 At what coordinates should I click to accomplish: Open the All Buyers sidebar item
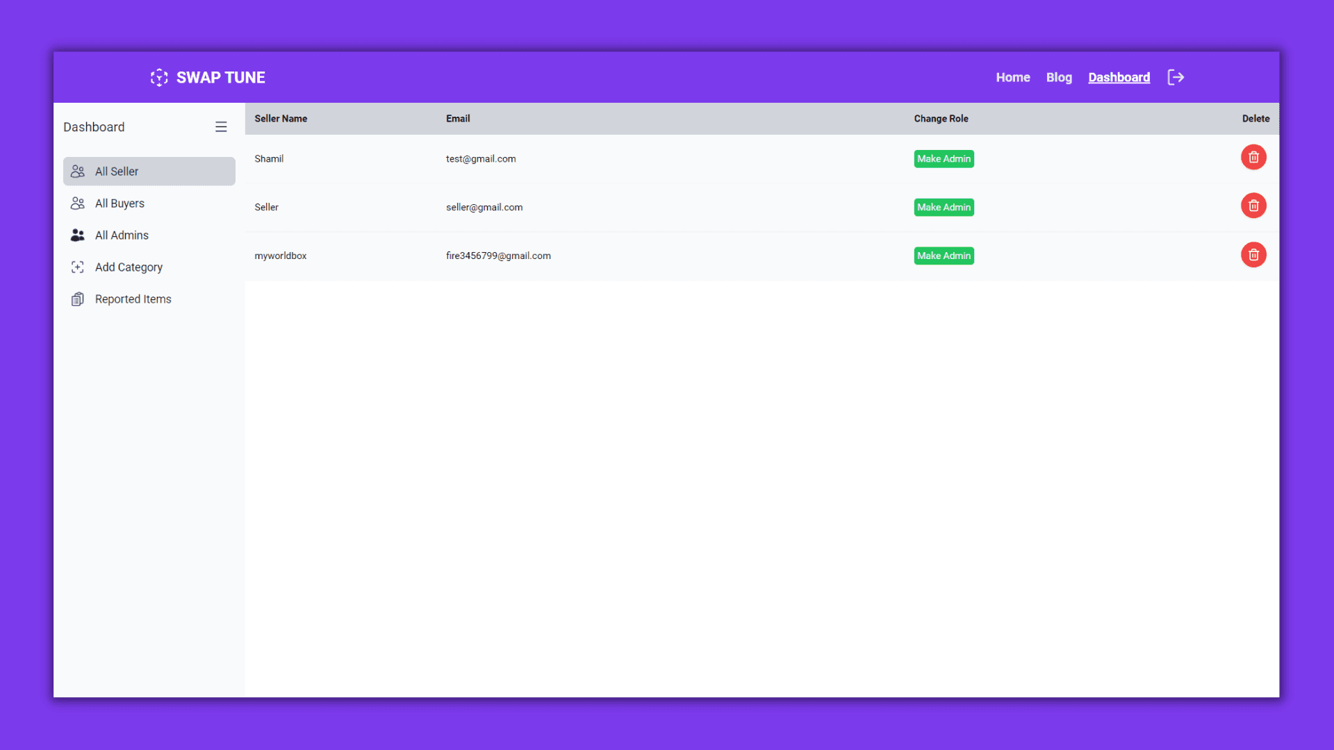click(x=149, y=203)
